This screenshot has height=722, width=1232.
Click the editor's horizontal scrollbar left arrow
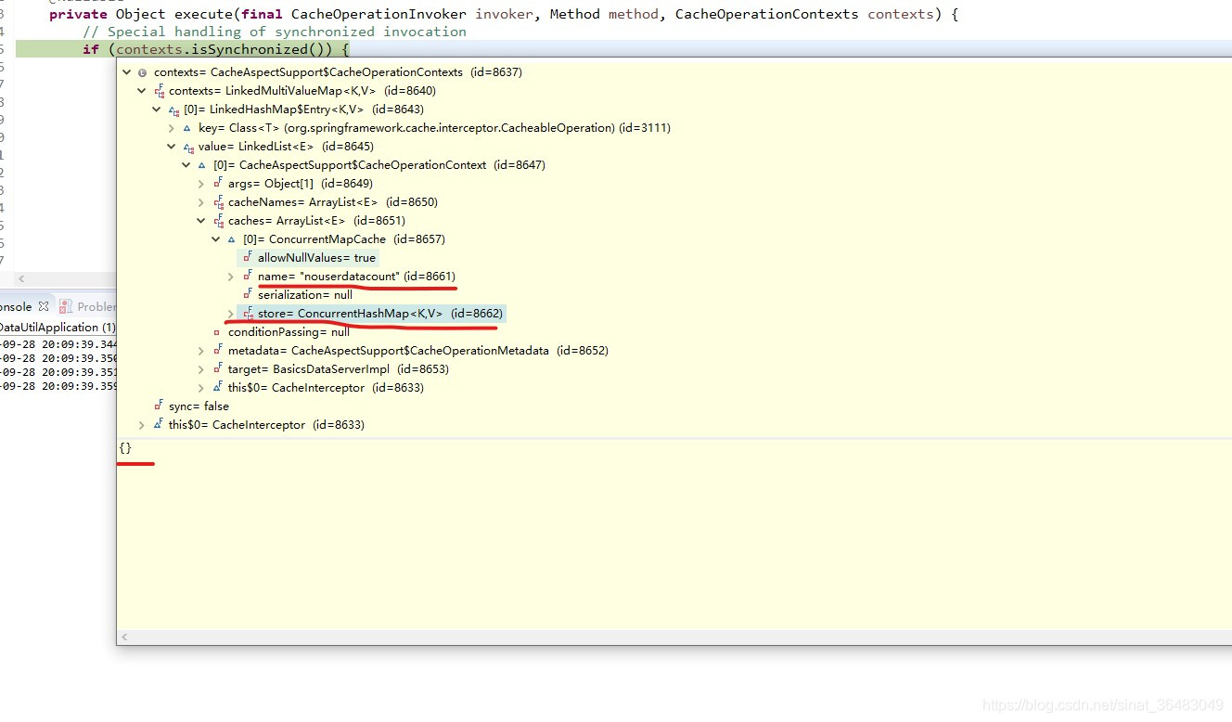22,278
